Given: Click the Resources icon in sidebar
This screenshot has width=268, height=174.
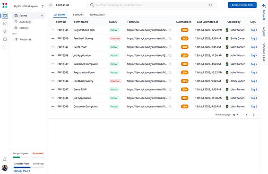Looking at the screenshot, I should pos(16,40).
